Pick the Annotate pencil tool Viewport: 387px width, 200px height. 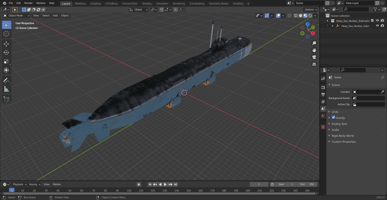tap(6, 80)
